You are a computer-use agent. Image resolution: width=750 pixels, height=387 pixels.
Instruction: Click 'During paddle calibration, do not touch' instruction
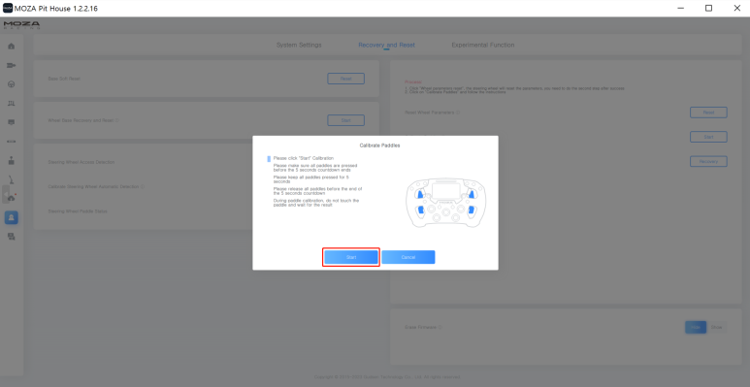coord(316,203)
